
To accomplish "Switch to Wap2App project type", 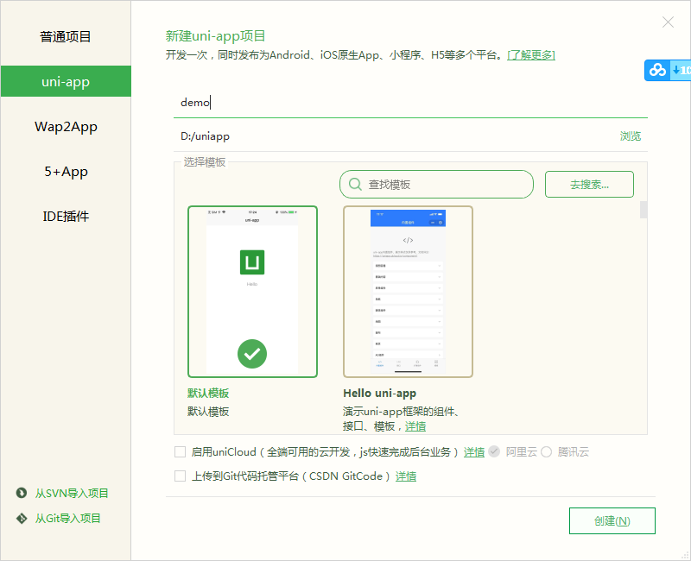I will tap(66, 127).
